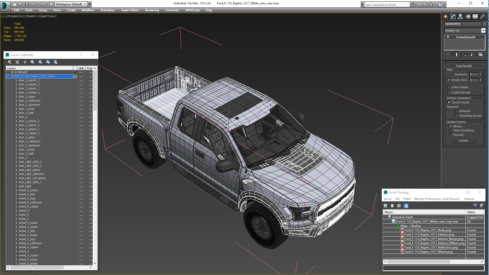This screenshot has height=275, width=489.
Task: Open the Subscription Center key icon
Action: pyautogui.click(x=419, y=4)
